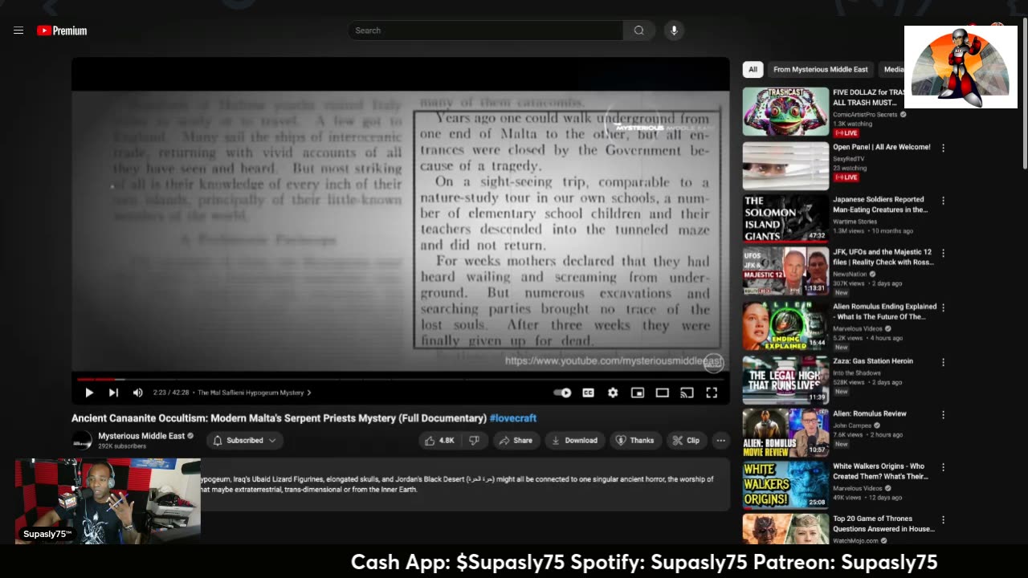Image resolution: width=1028 pixels, height=578 pixels.
Task: Focus the YouTube search field
Action: [485, 31]
